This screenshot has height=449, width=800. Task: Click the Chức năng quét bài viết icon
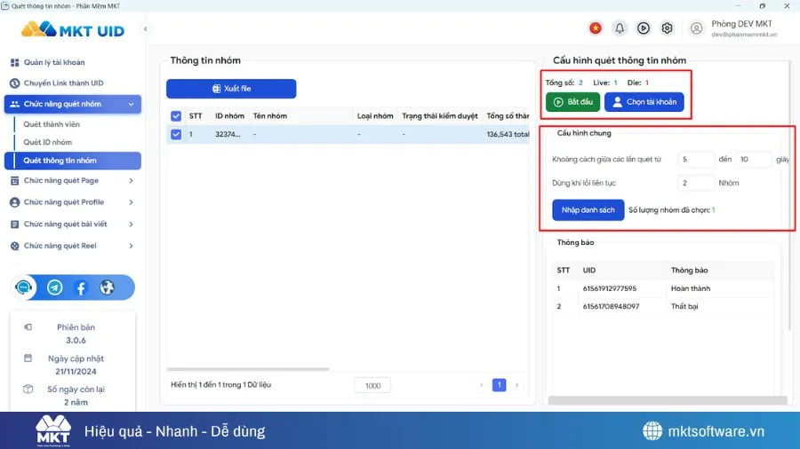(x=15, y=224)
